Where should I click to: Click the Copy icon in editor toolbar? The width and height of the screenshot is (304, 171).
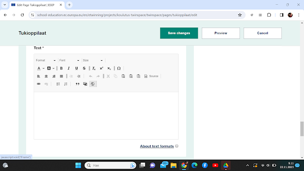(115, 76)
